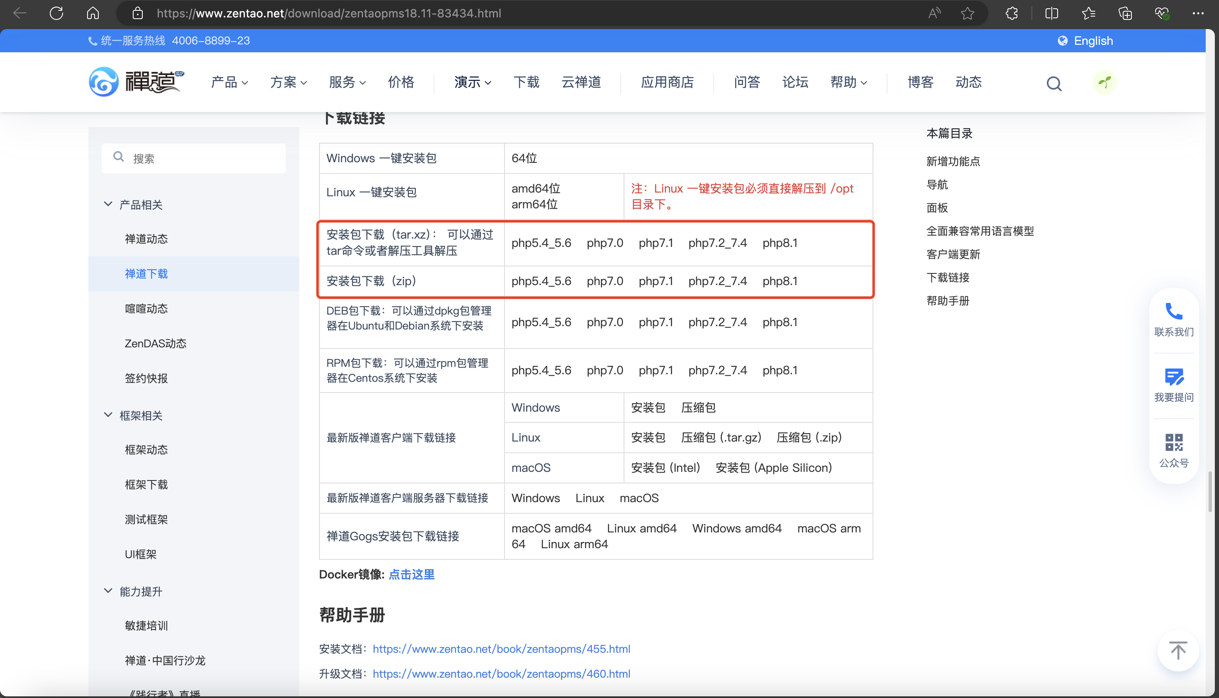1219x698 pixels.
Task: Toggle browser split screen icon
Action: pos(1051,13)
